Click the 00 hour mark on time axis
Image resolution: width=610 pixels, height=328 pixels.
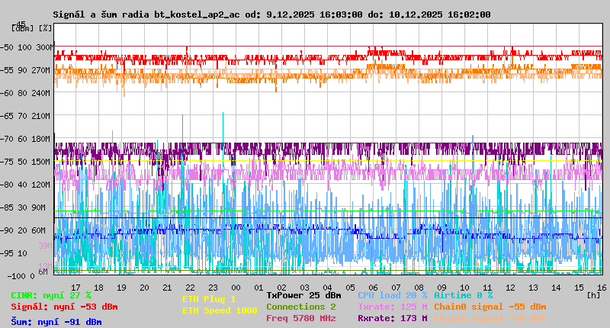point(236,287)
